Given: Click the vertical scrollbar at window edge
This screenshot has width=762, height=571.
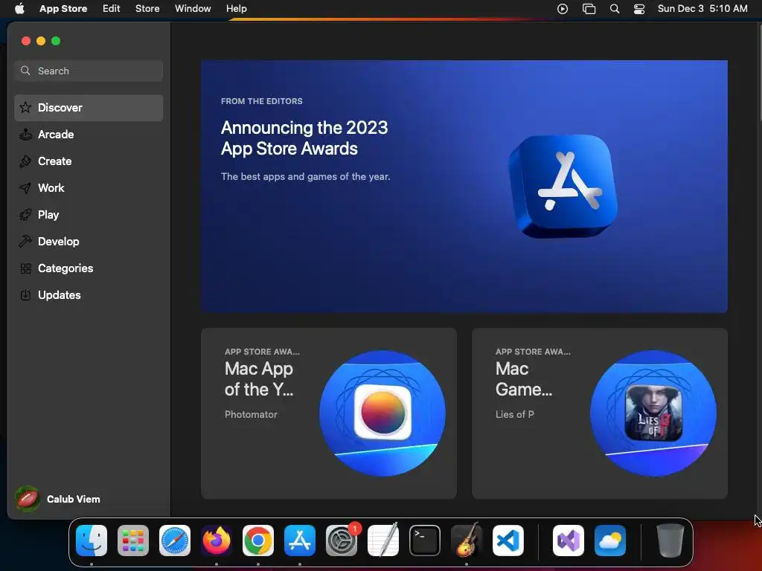Looking at the screenshot, I should point(759,73).
